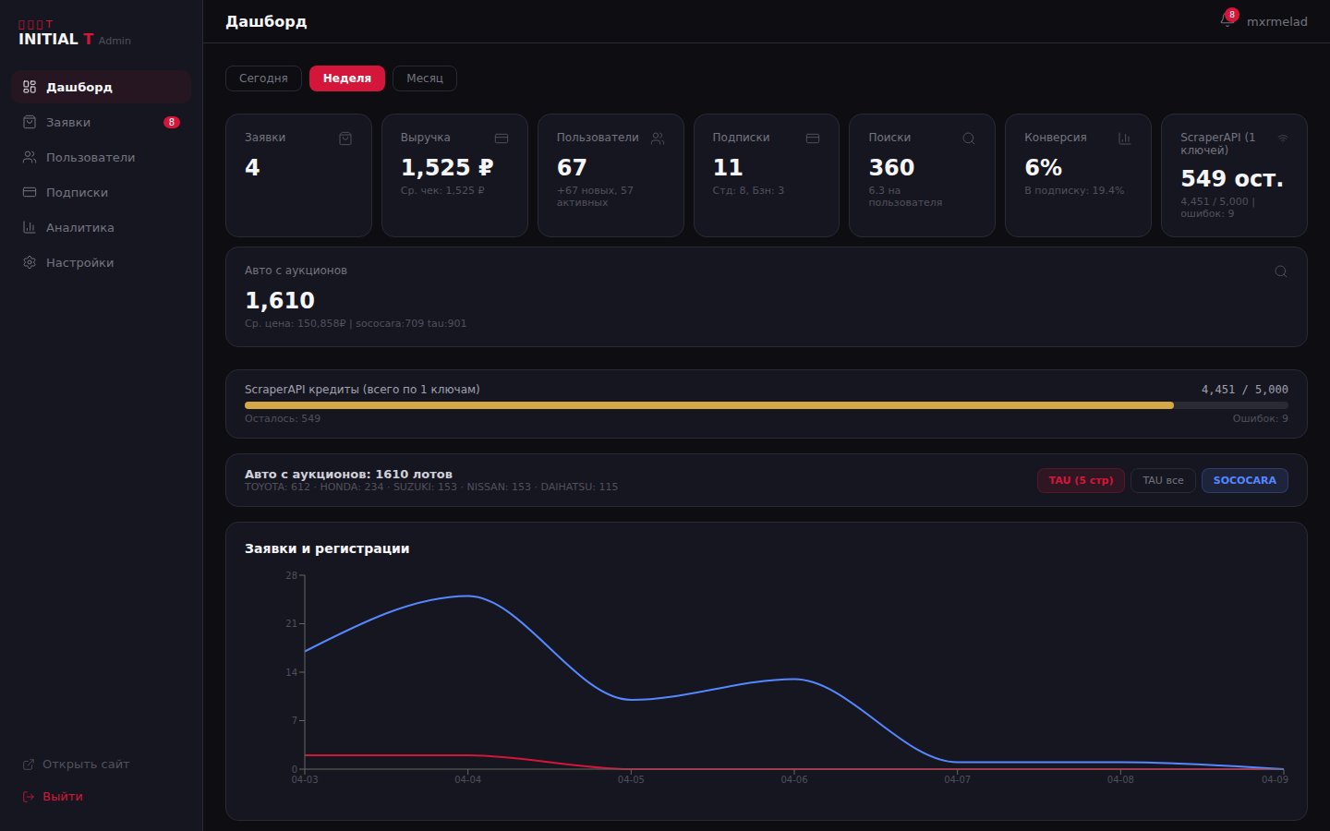Screen dimensions: 1330x831
Task: Click the wifi icon on ScraperAPI card
Action: click(x=1282, y=138)
